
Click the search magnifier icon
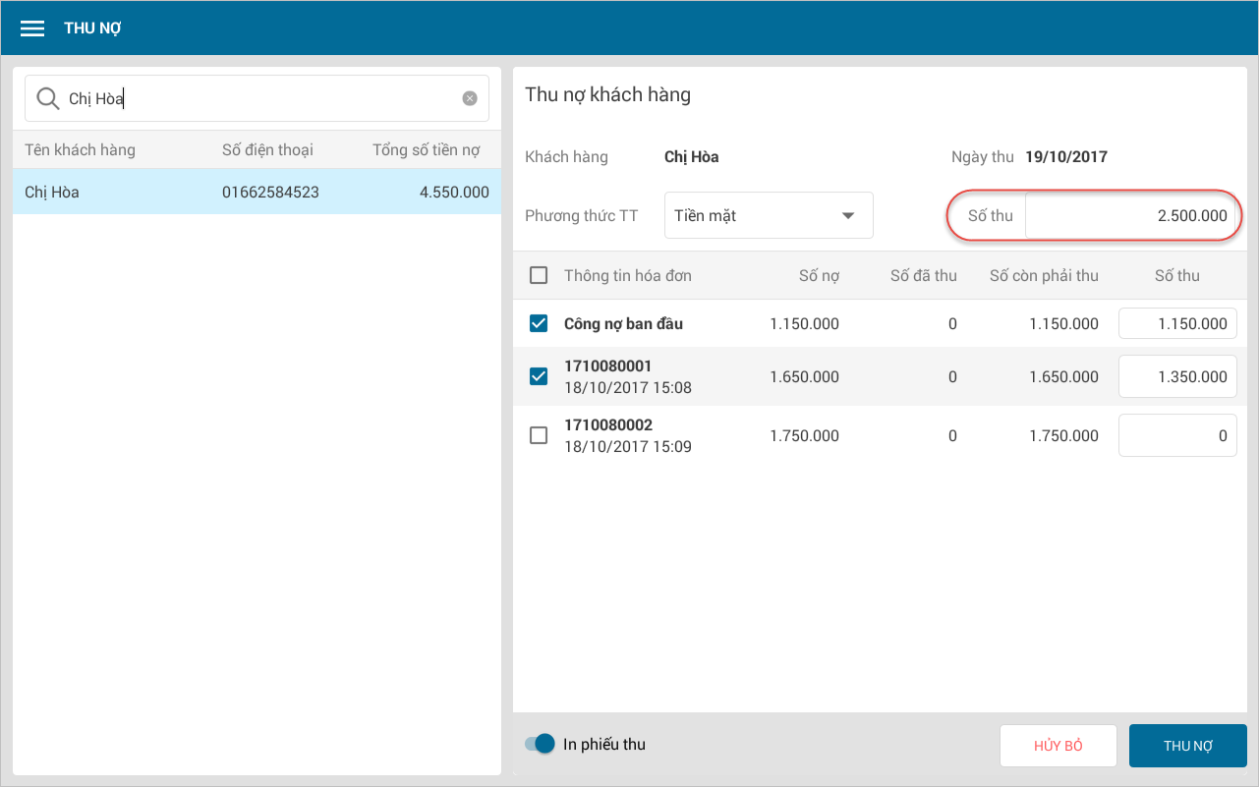tap(47, 98)
